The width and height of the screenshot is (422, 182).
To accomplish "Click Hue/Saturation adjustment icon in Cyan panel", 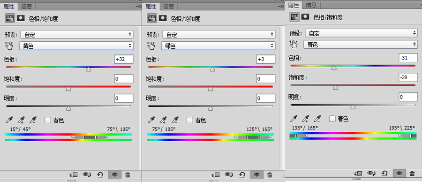I will click(295, 17).
